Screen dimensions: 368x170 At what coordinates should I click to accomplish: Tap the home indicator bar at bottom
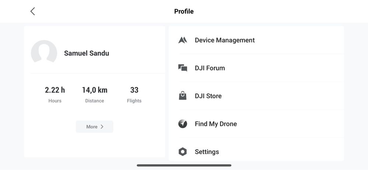coord(184,165)
